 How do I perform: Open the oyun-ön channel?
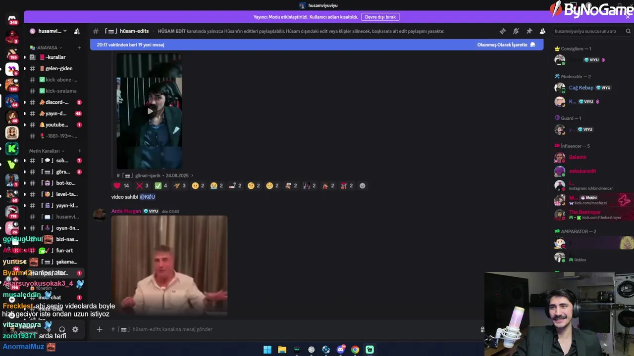point(55,228)
